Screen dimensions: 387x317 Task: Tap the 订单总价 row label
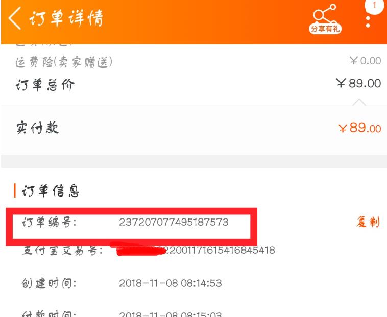[x=45, y=85]
